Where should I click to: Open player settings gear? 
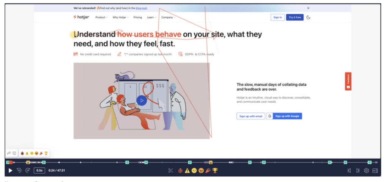coord(366,171)
